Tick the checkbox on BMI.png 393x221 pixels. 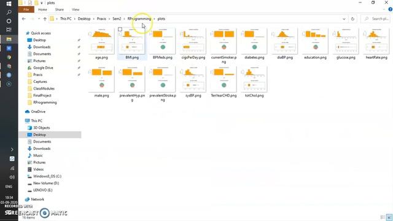point(120,29)
